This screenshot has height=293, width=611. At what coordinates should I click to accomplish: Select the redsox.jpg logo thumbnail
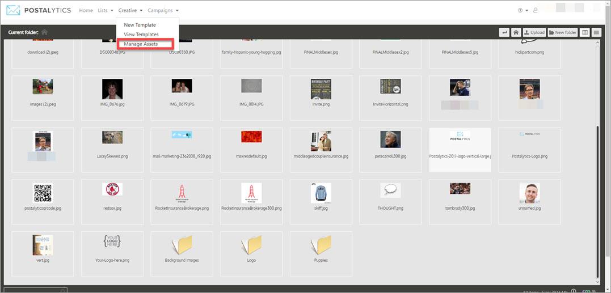tap(112, 189)
